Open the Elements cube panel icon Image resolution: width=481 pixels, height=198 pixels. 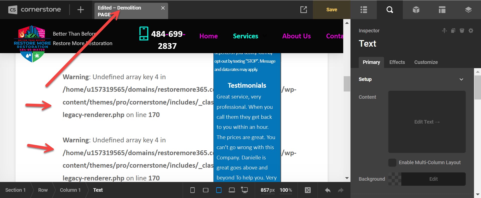click(x=416, y=10)
